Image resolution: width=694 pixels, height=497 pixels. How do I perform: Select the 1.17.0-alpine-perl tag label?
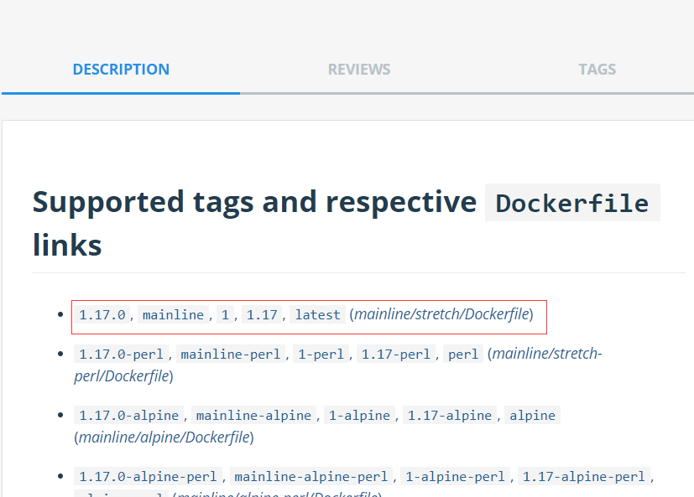pos(148,477)
